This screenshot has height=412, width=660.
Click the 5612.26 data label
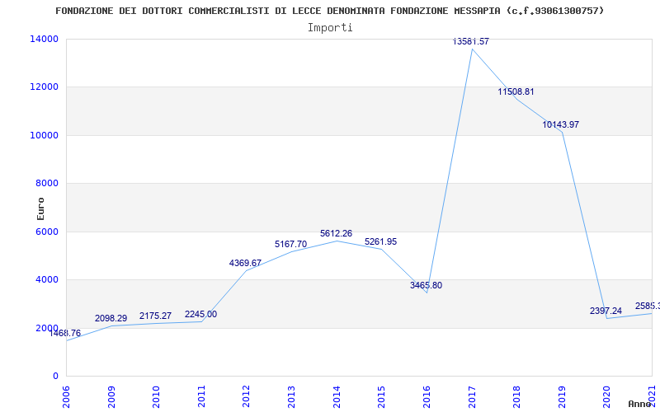pos(336,233)
